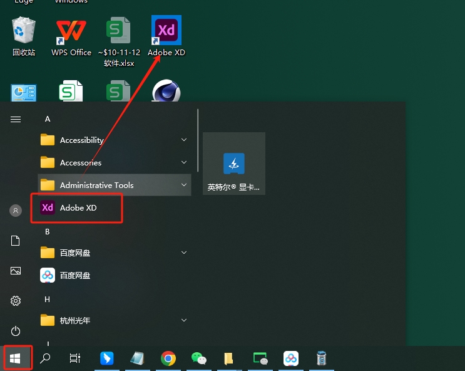465x371 pixels.
Task: Open the Accessories folder entry
Action: coord(115,162)
